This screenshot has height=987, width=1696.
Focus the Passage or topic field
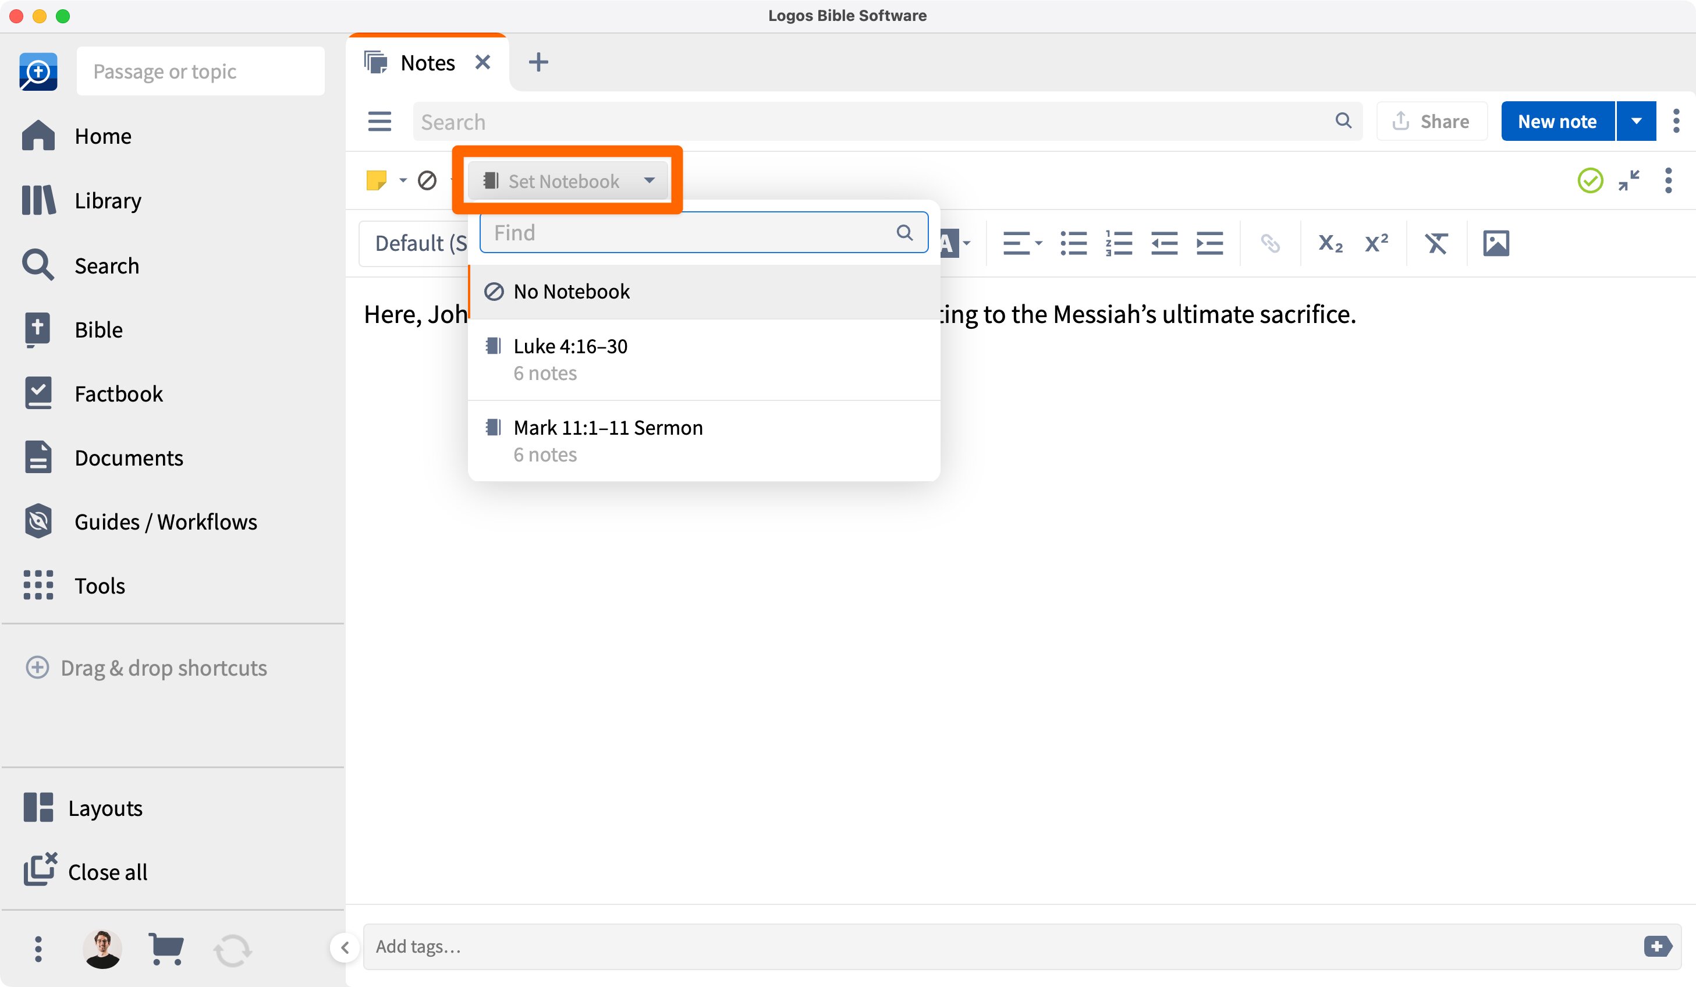(x=200, y=72)
